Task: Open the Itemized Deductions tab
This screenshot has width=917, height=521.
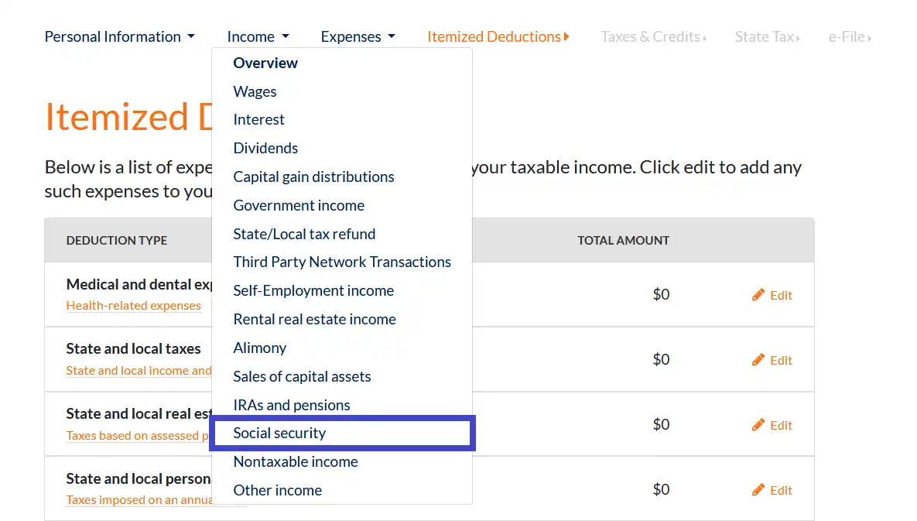Action: pos(498,36)
